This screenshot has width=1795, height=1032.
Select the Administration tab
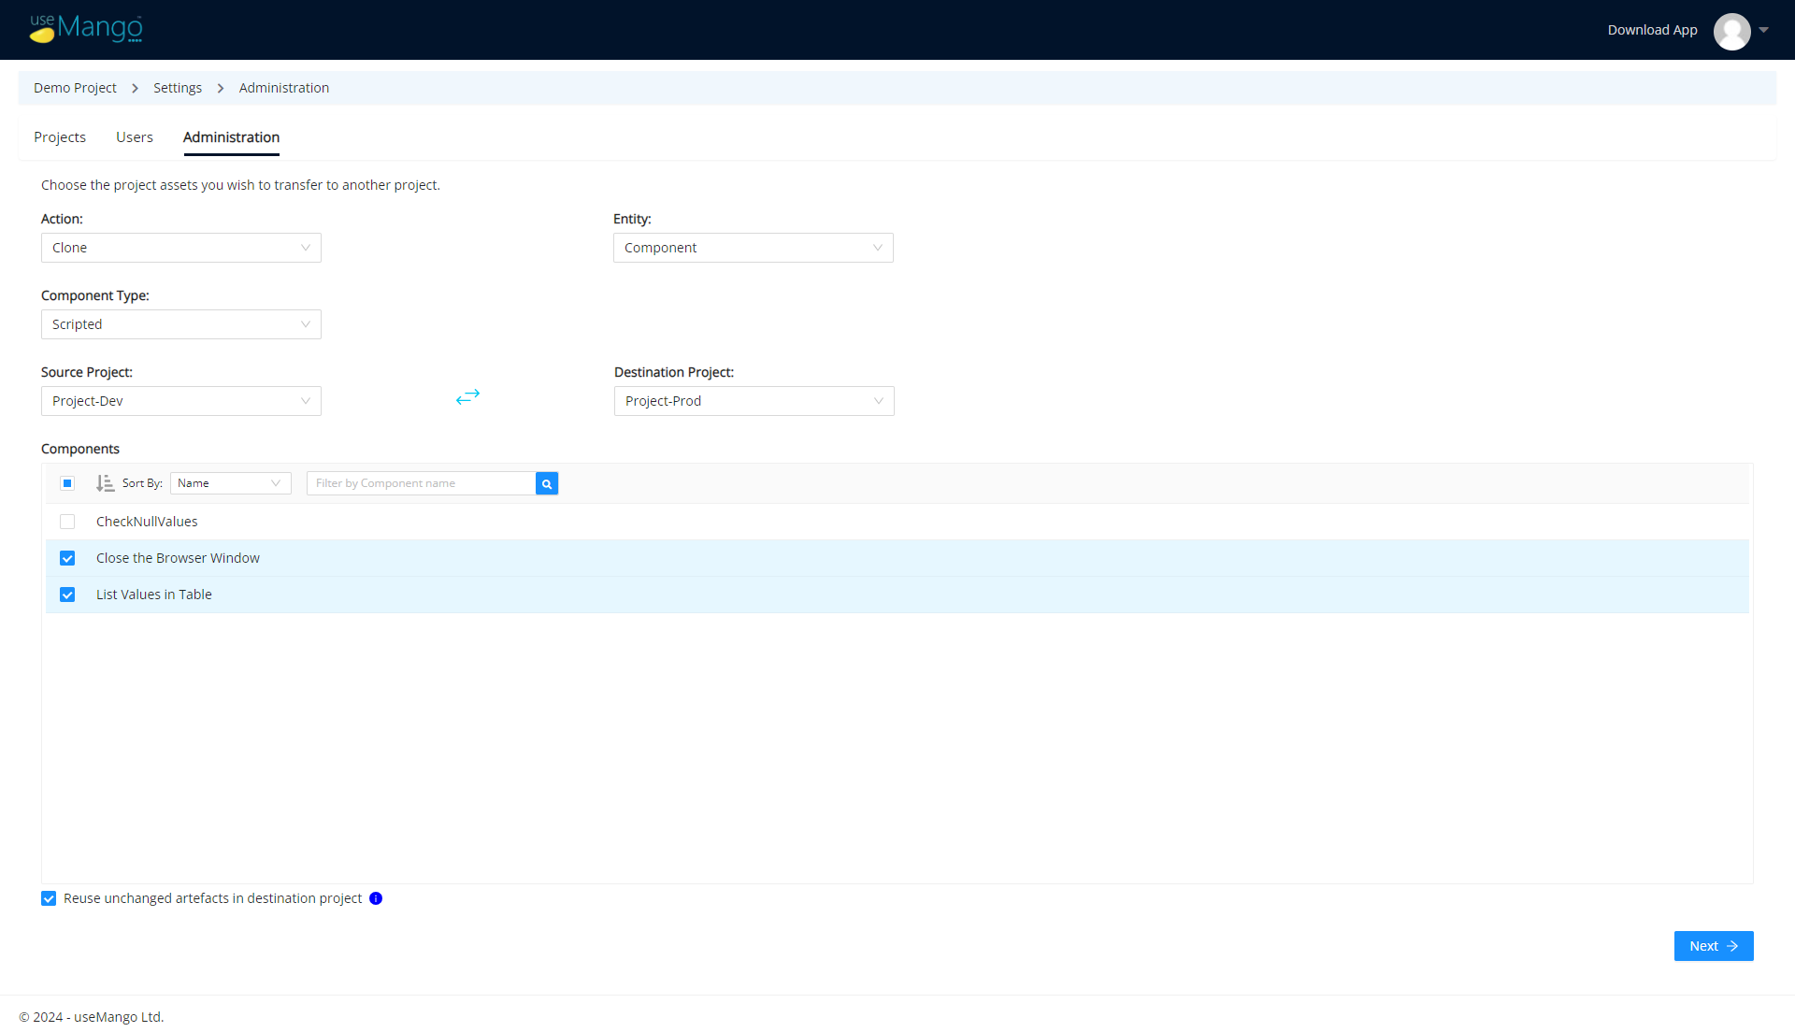(231, 137)
